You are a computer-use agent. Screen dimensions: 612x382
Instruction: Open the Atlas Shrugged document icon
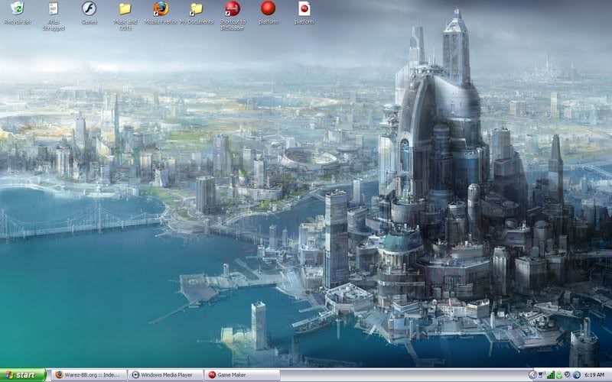pyautogui.click(x=53, y=9)
